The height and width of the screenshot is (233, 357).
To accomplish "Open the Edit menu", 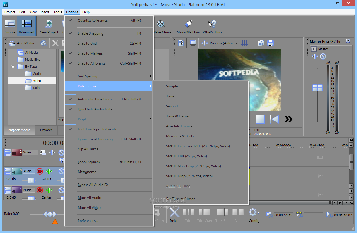I will point(22,12).
